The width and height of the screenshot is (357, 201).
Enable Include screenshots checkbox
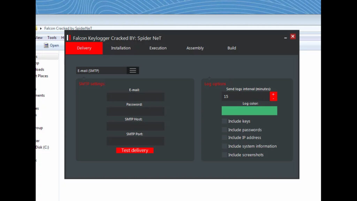pyautogui.click(x=225, y=155)
